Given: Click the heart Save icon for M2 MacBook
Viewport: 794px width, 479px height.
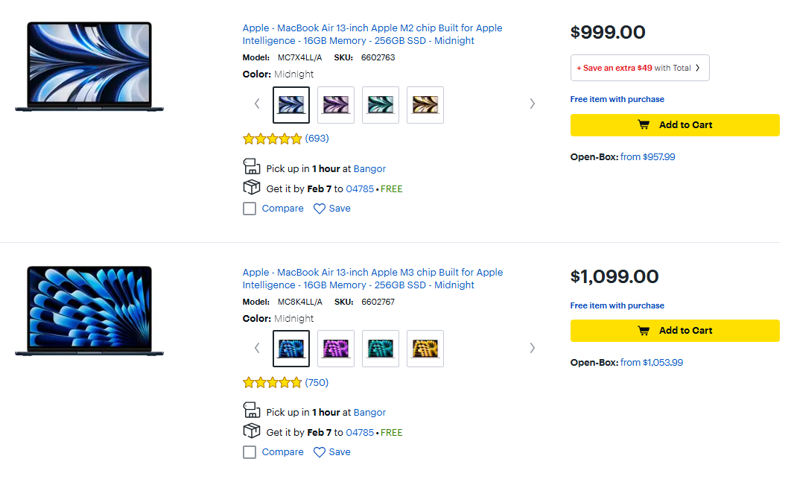Looking at the screenshot, I should pyautogui.click(x=320, y=209).
